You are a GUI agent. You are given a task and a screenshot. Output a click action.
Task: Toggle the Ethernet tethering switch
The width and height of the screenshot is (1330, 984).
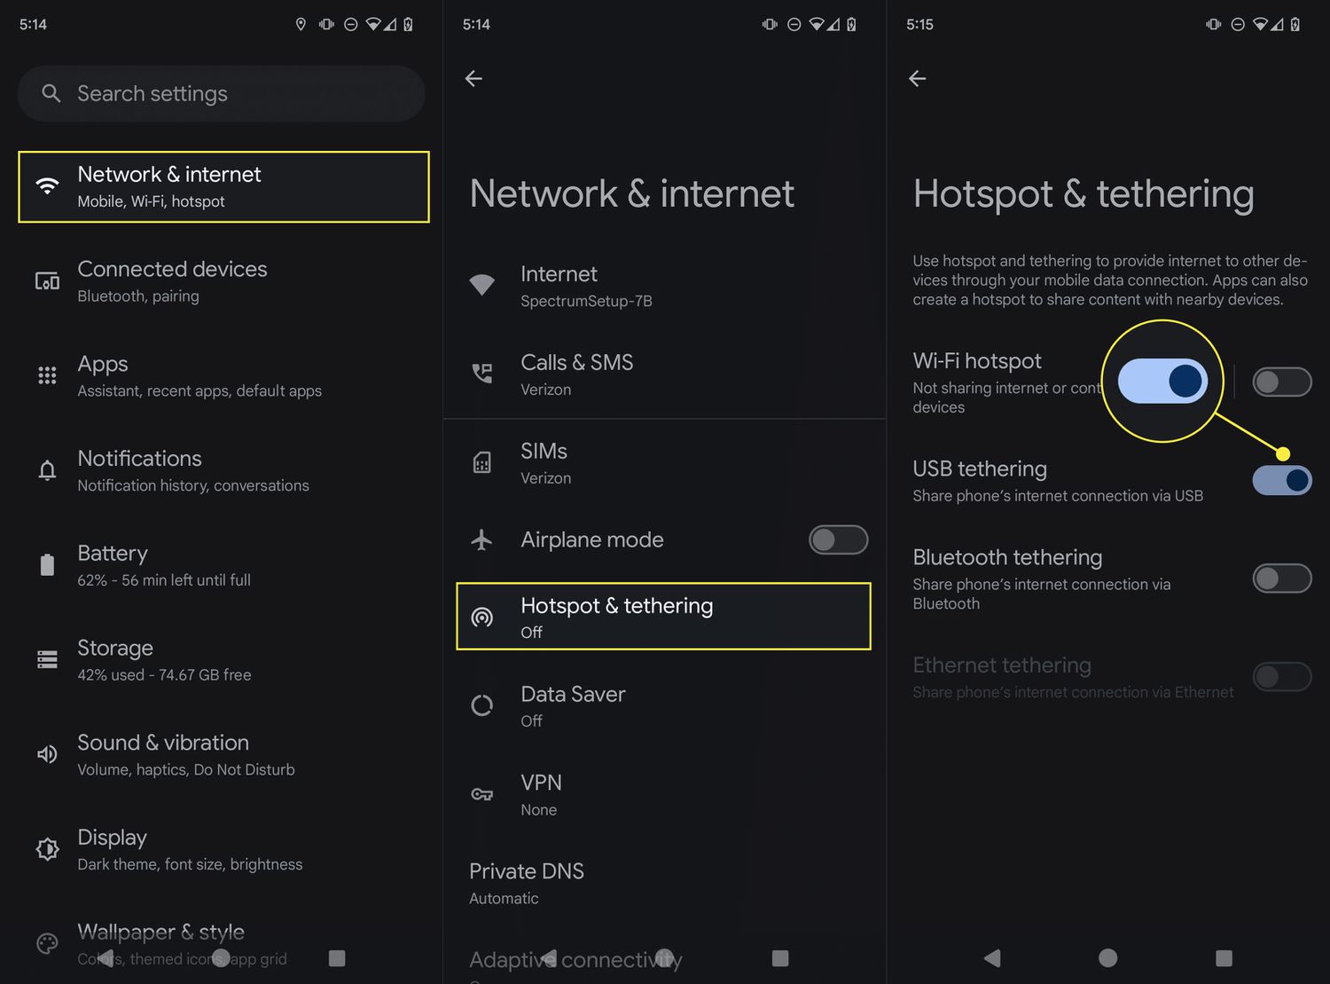pyautogui.click(x=1282, y=677)
